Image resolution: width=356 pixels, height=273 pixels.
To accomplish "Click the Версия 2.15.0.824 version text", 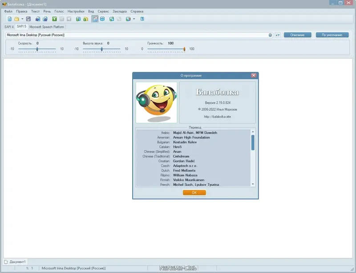I will pyautogui.click(x=218, y=103).
